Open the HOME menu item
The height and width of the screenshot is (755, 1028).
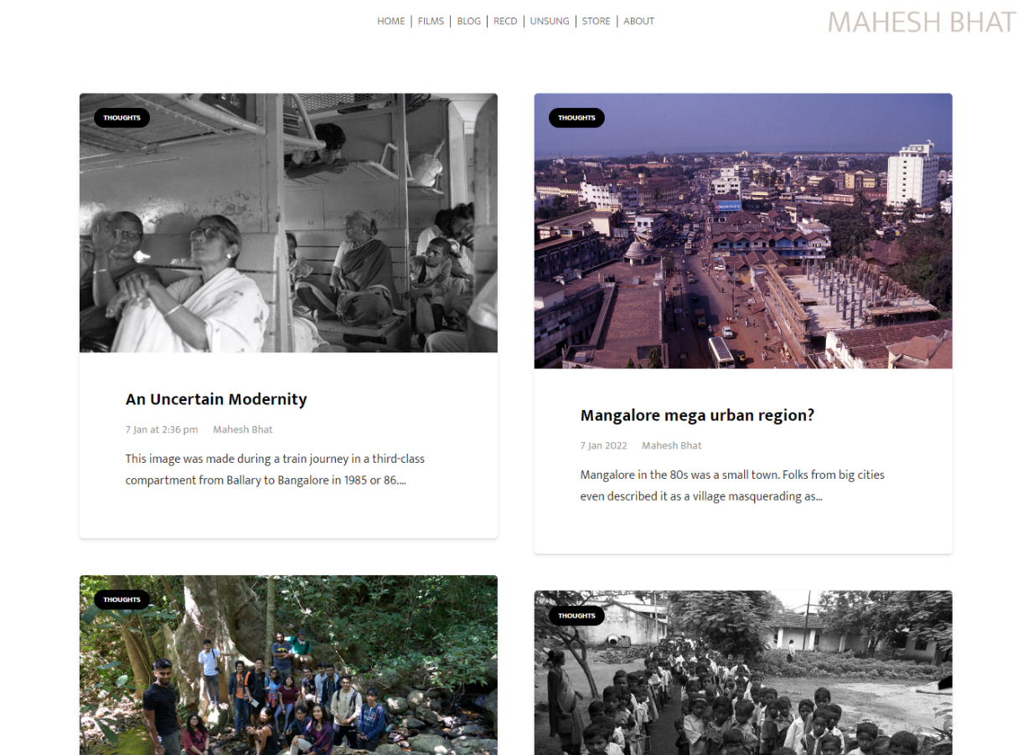pyautogui.click(x=390, y=21)
